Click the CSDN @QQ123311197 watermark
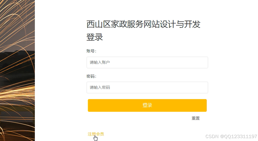 point(231,136)
